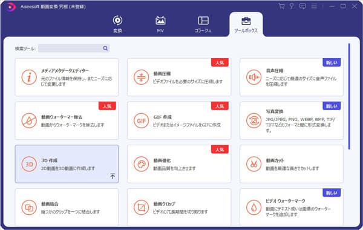
Task: Launch the 3D 作成 icon
Action: tap(29, 164)
